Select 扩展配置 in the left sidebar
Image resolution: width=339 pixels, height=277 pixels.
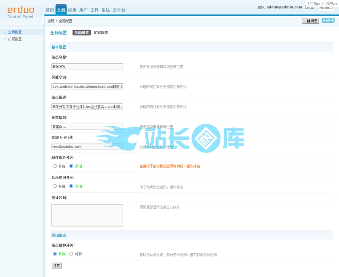tap(15, 39)
